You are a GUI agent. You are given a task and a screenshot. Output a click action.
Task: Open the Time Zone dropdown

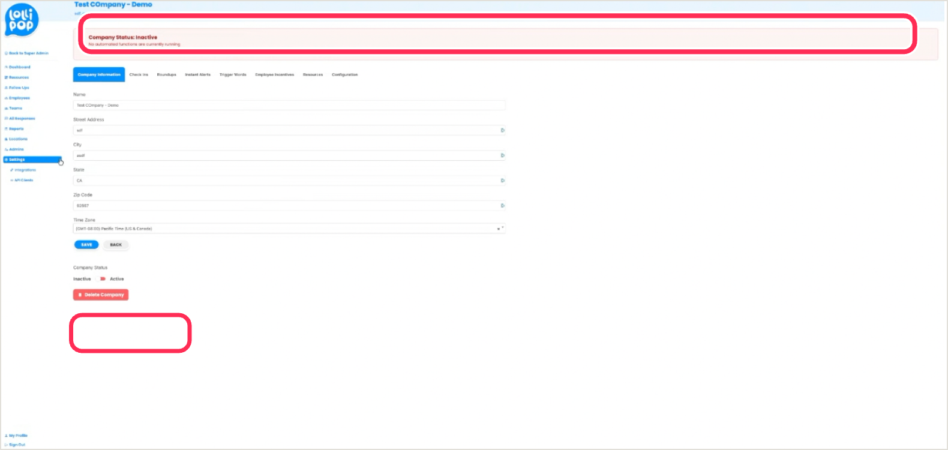tap(289, 229)
